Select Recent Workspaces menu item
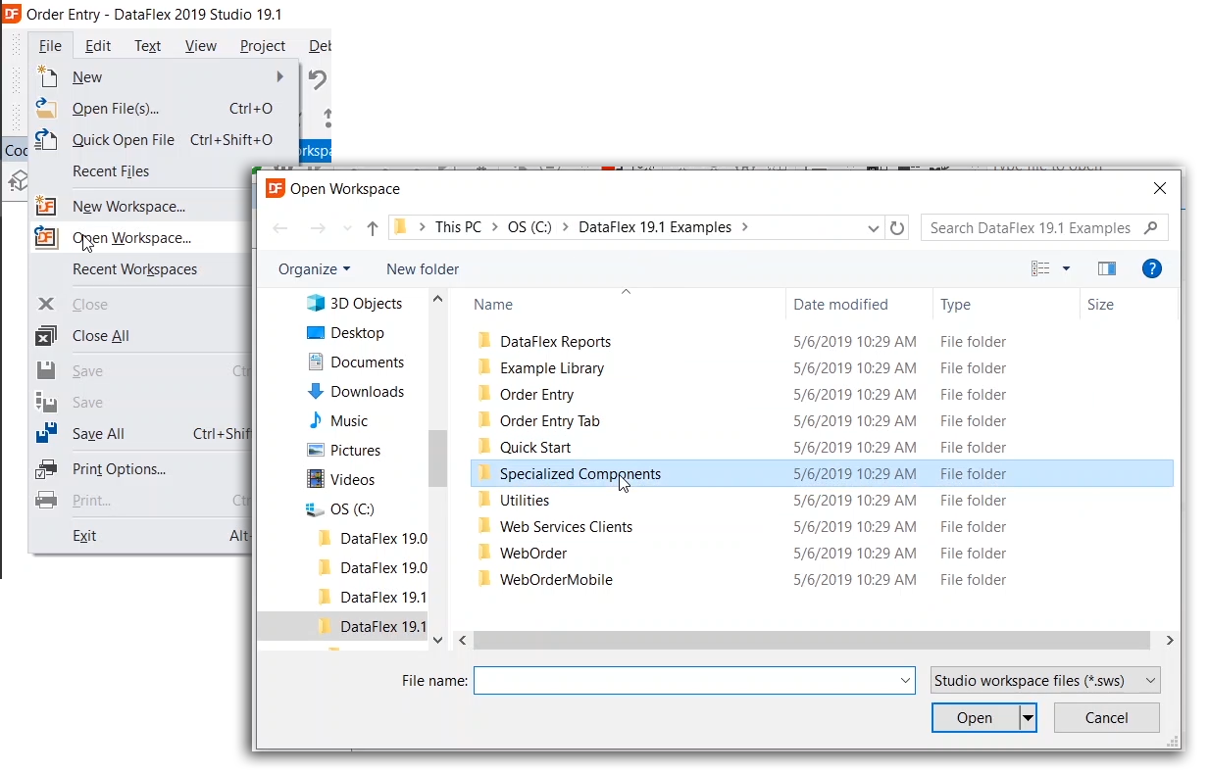The image size is (1209, 773). tap(134, 269)
